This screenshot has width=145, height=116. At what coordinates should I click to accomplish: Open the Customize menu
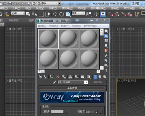click(x=129, y=8)
